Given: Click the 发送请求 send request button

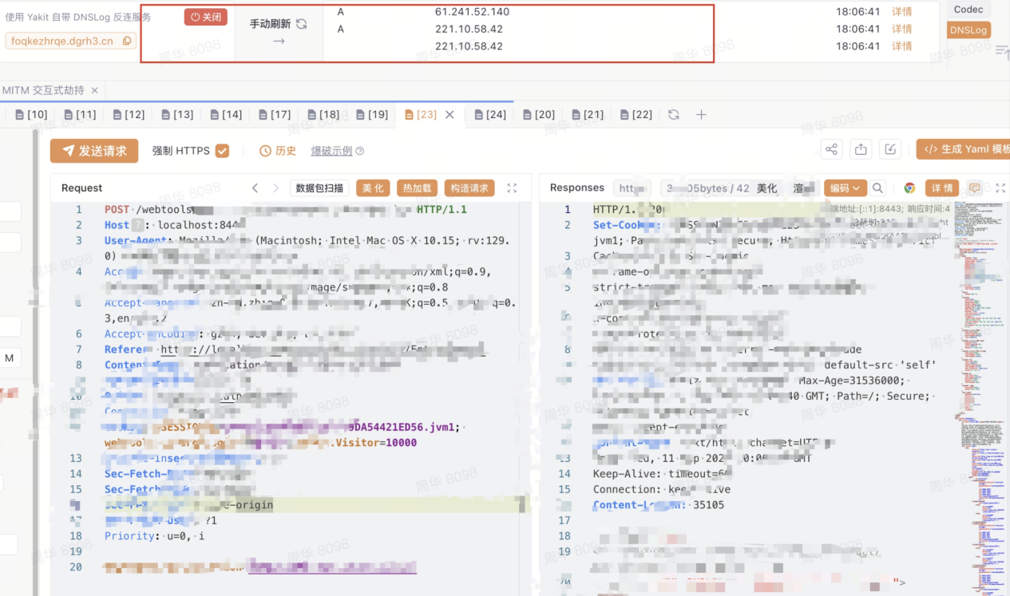Looking at the screenshot, I should 93,150.
